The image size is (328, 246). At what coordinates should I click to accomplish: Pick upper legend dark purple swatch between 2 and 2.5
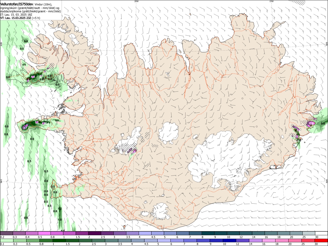95,233
